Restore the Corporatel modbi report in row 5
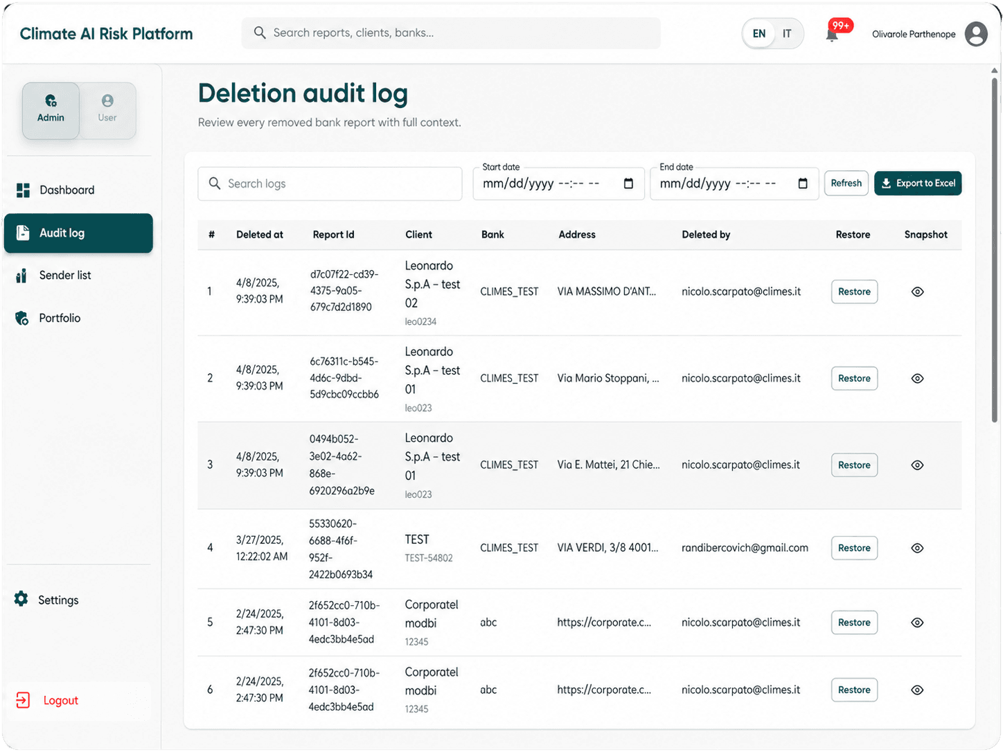Viewport: 1003px width, 752px height. [x=854, y=623]
